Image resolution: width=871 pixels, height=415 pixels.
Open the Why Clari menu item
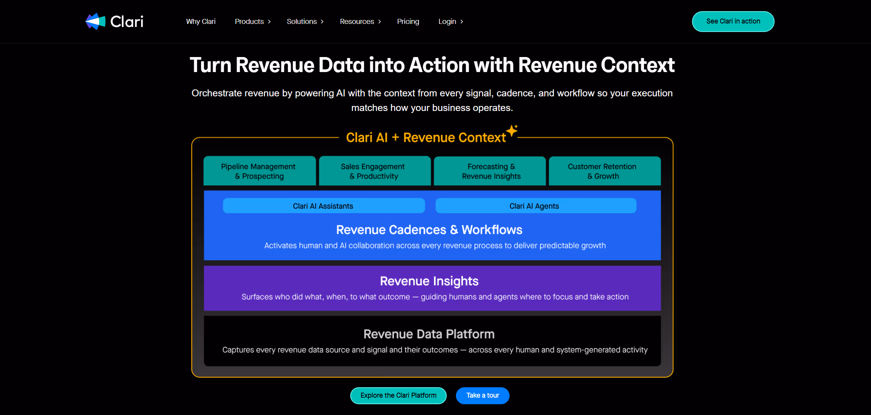[201, 22]
